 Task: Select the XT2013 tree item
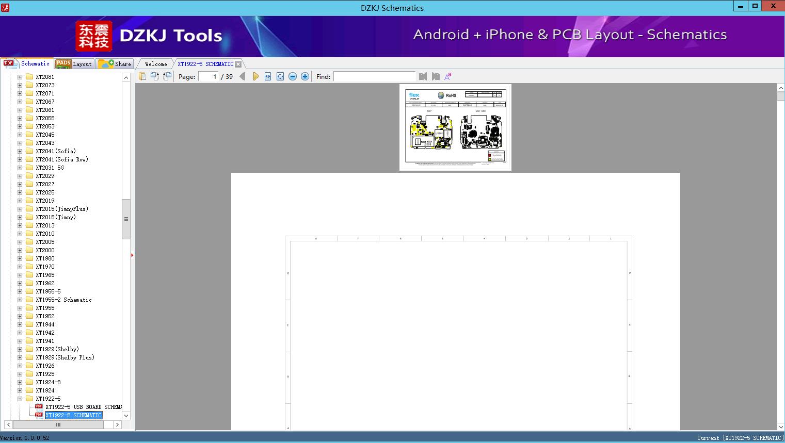click(45, 225)
